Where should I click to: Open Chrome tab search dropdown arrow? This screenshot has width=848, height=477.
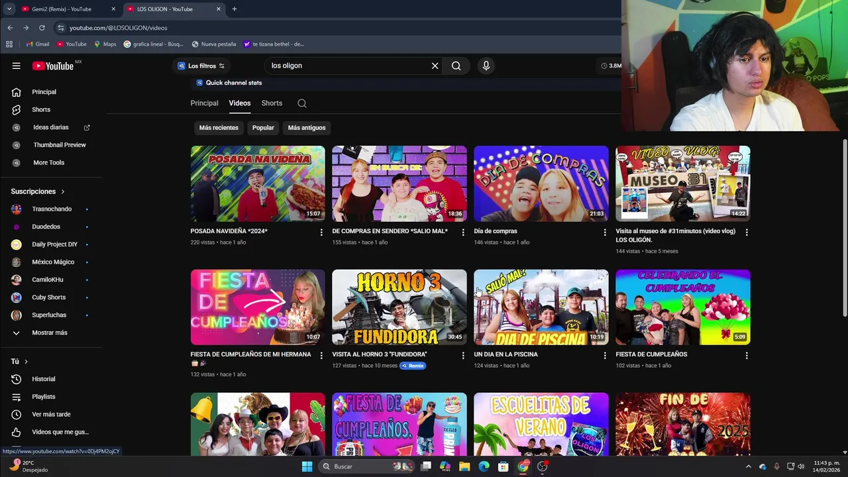click(9, 9)
